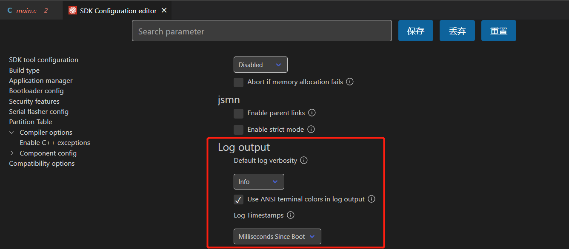Enable Abort if memory allocation fails
Screen dimensions: 569x249
pyautogui.click(x=239, y=82)
